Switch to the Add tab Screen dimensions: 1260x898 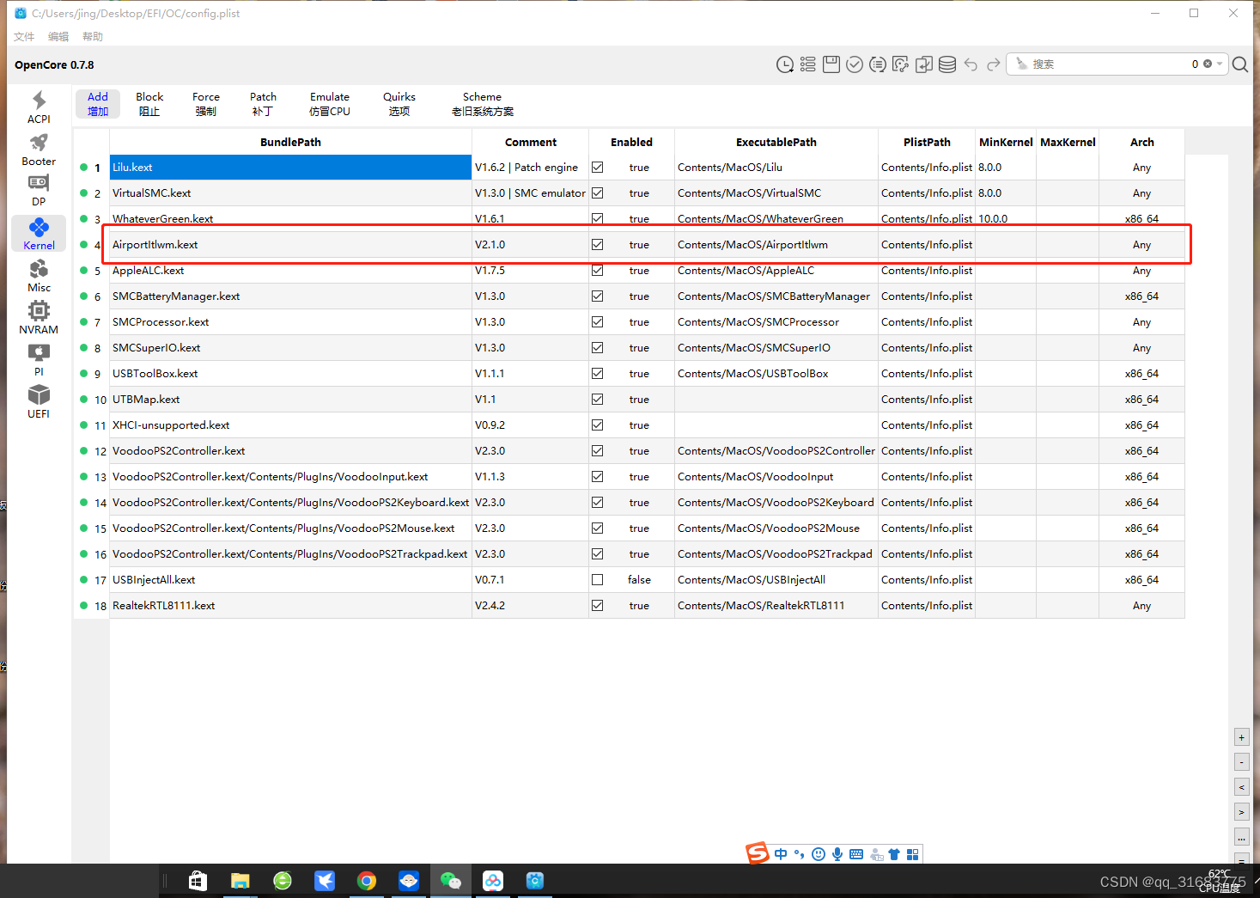click(98, 104)
